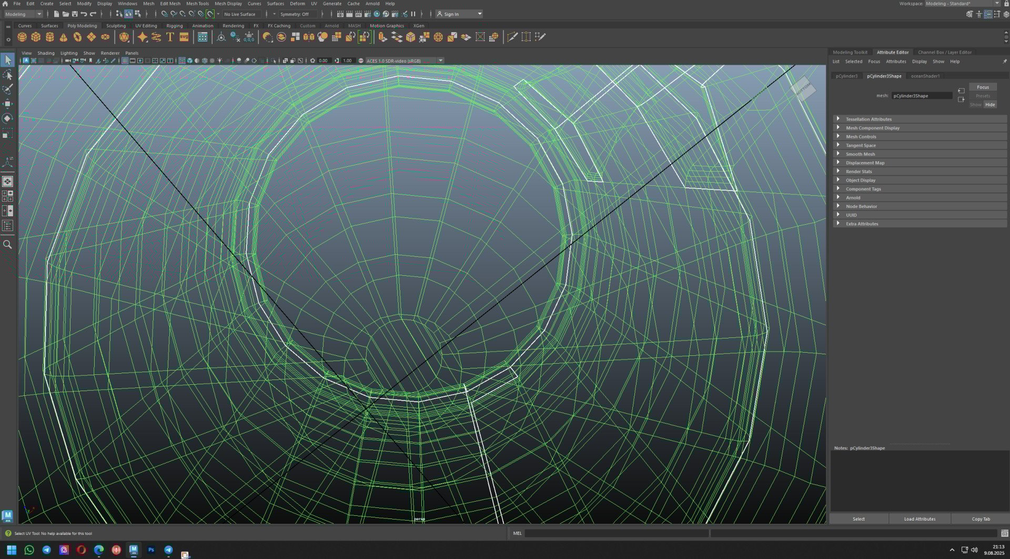Select the Rotate tool in toolbox
The height and width of the screenshot is (559, 1010).
7,118
